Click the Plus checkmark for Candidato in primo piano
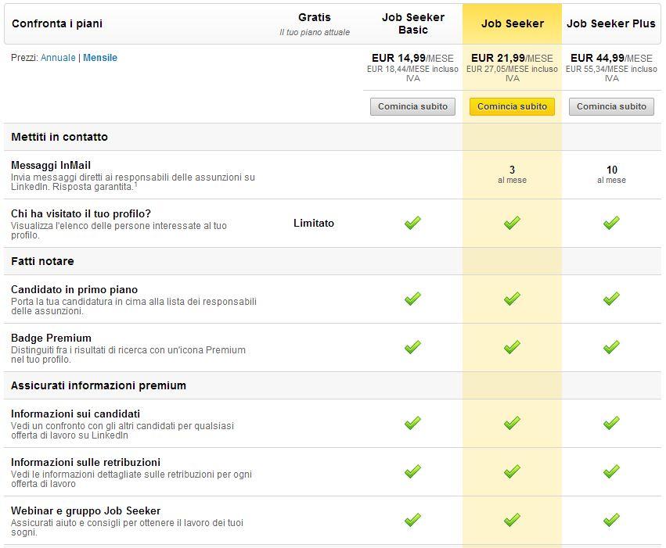The image size is (666, 548). pyautogui.click(x=611, y=299)
